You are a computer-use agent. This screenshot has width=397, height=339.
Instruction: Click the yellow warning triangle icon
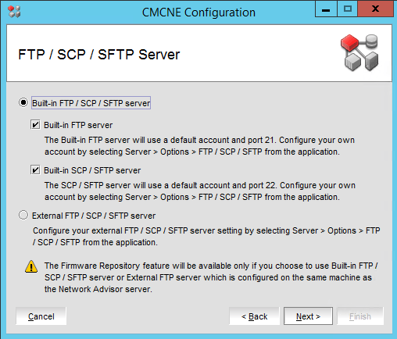[x=31, y=266]
